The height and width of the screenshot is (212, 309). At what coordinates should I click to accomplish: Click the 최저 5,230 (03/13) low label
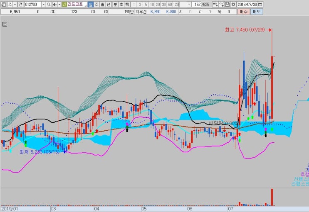40,152
